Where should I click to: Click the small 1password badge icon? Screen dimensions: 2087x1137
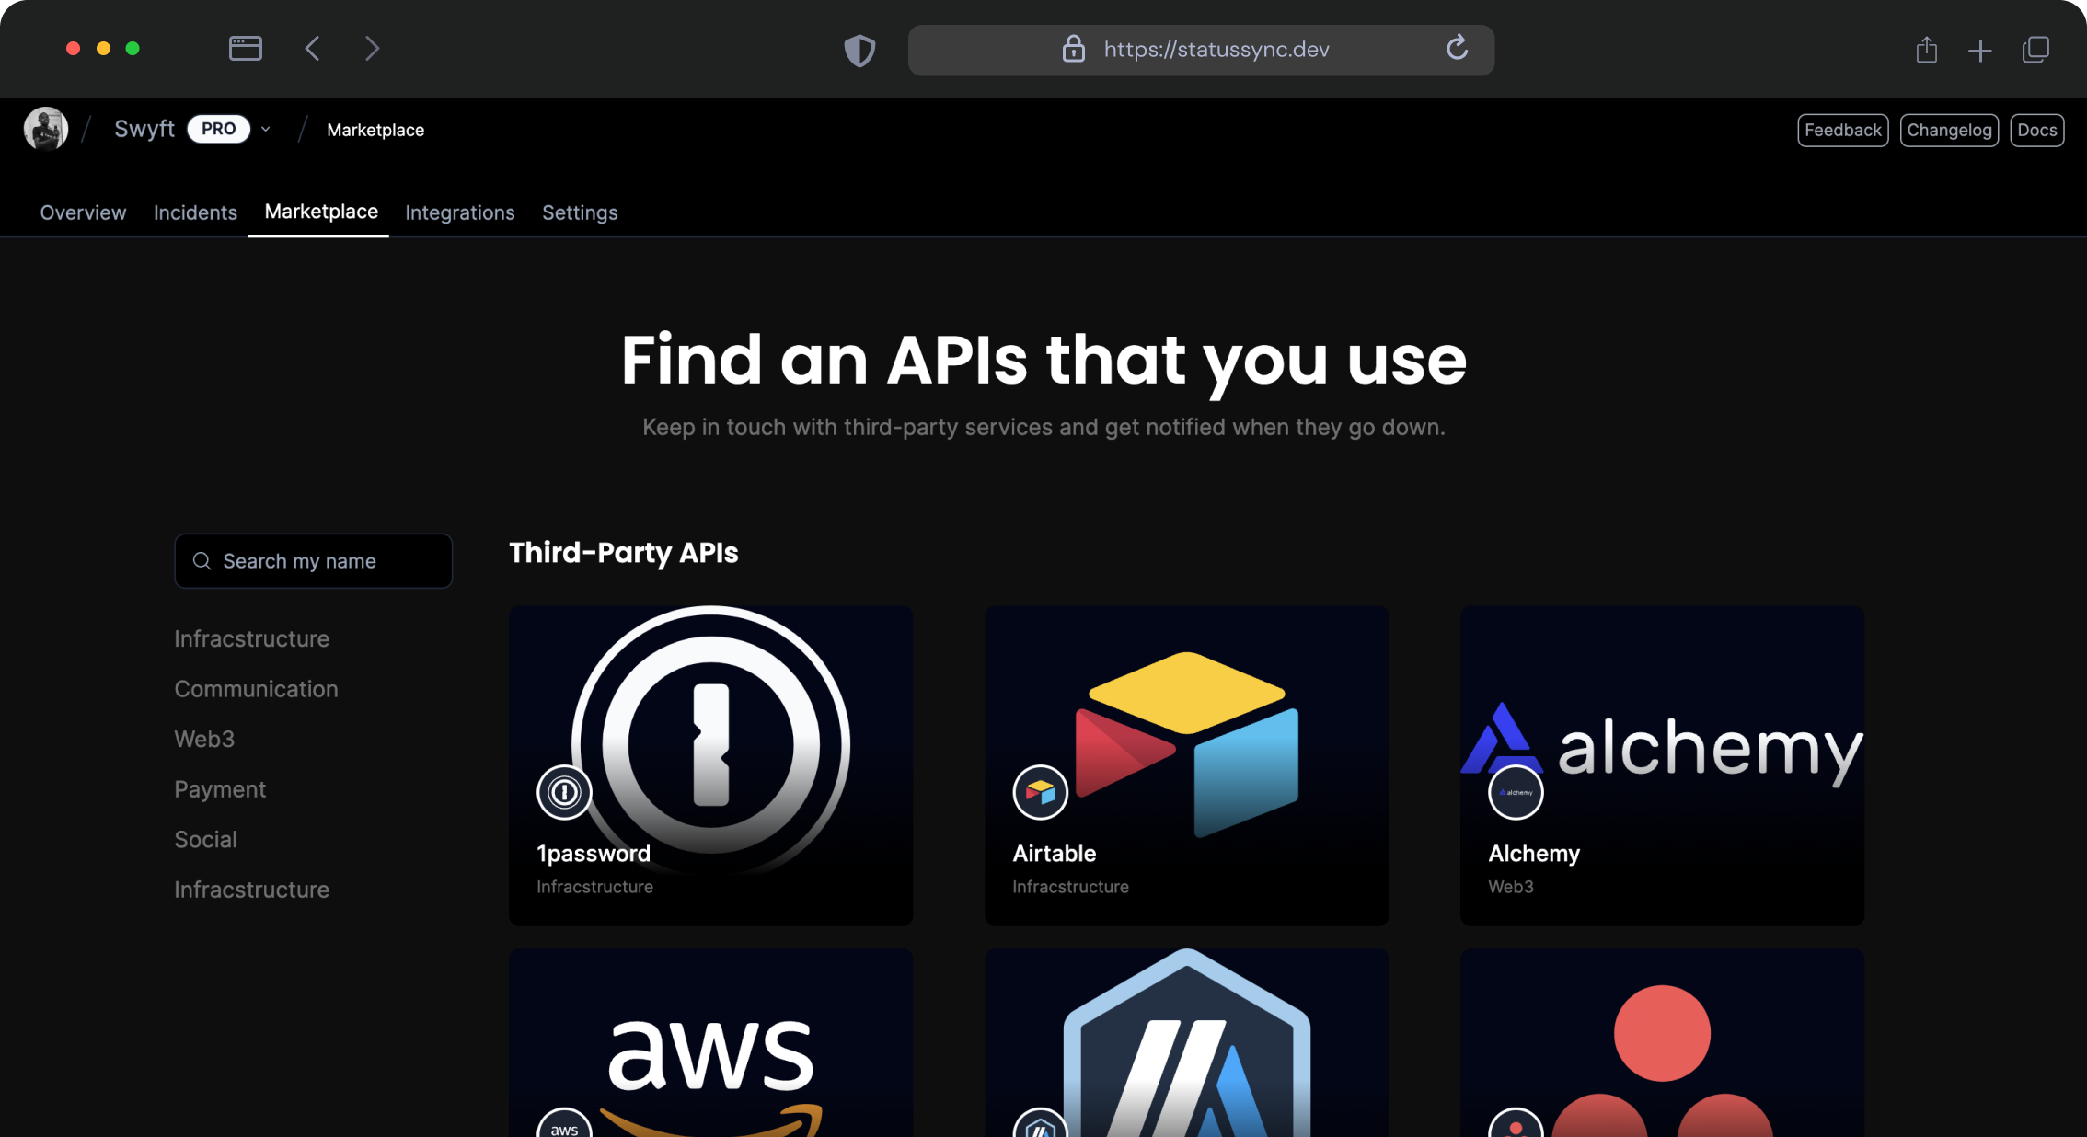pos(564,792)
